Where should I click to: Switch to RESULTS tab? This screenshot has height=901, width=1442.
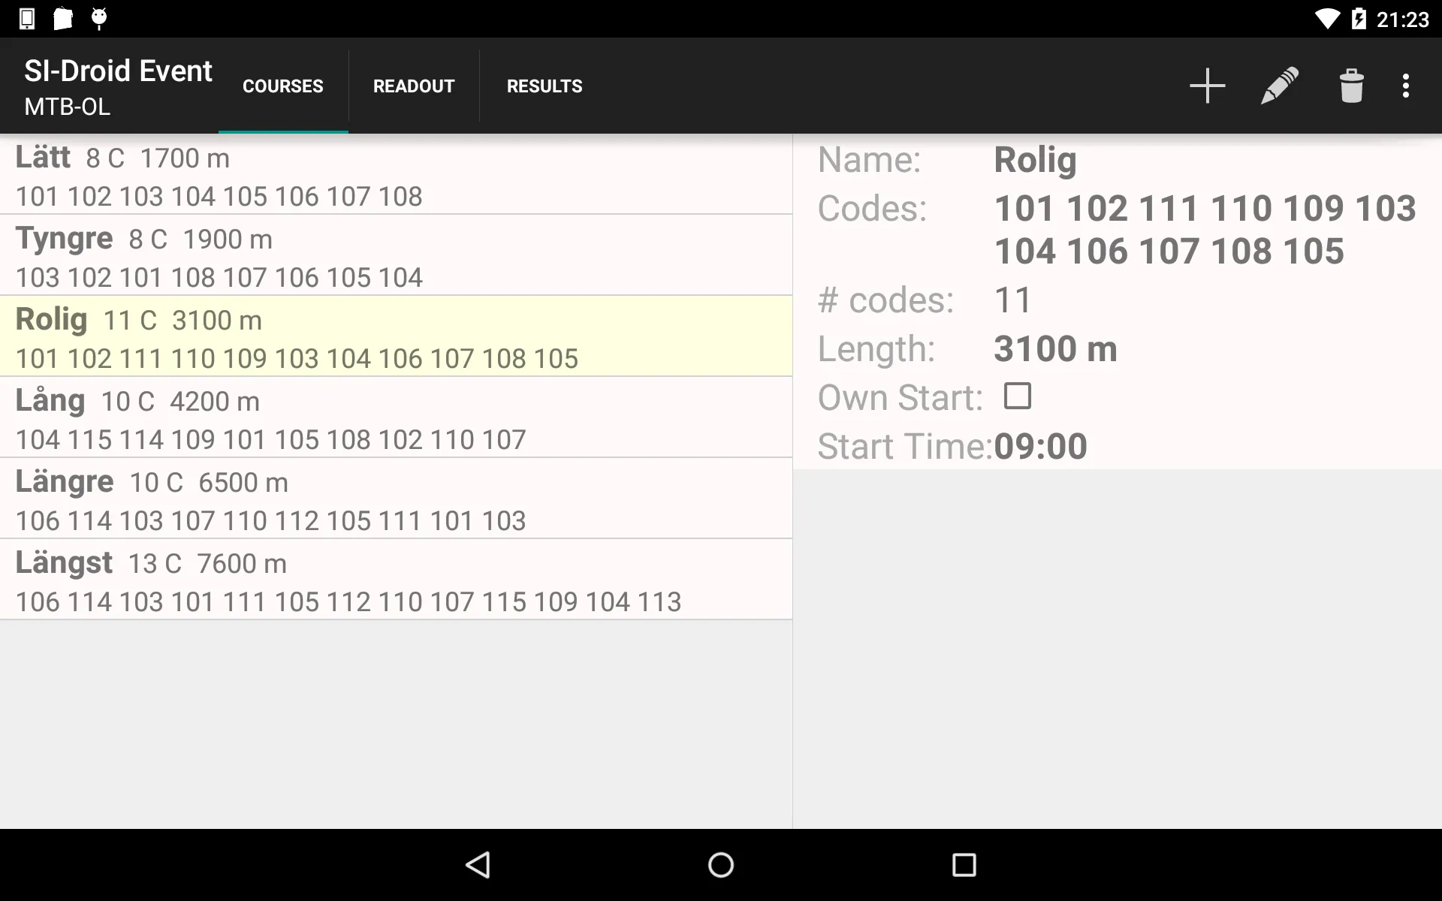coord(544,86)
